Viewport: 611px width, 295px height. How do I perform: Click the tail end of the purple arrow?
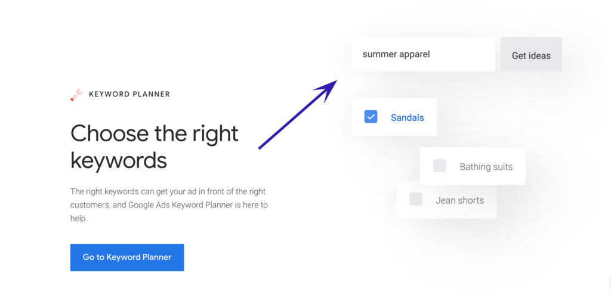point(261,147)
